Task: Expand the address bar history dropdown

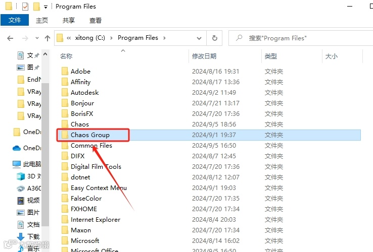Action: (x=199, y=38)
